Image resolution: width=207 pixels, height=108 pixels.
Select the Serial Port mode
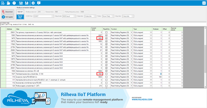pyautogui.click(x=20, y=17)
